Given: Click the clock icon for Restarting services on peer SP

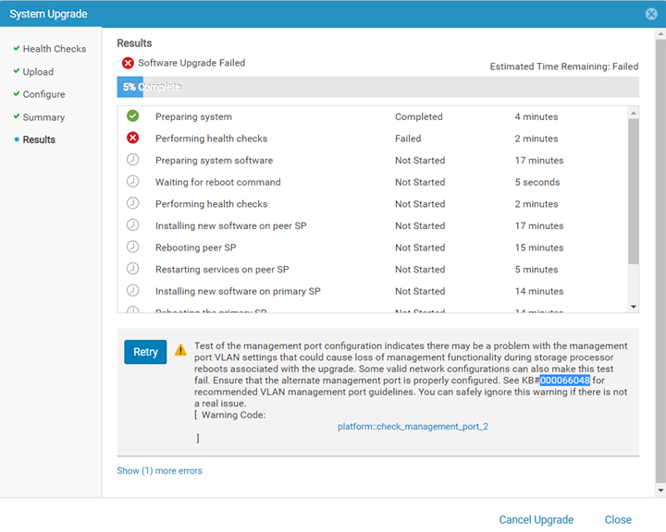Looking at the screenshot, I should [x=133, y=269].
